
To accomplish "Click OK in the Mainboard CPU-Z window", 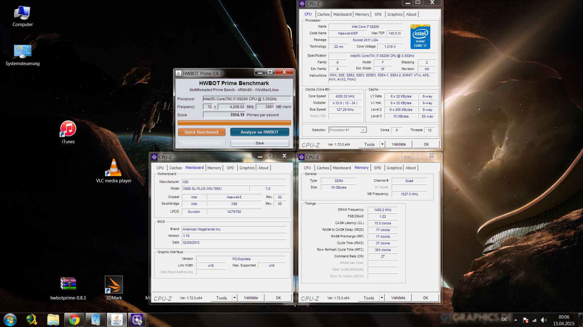I will coord(278,298).
